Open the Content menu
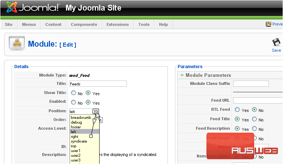This screenshot has width=283, height=164. coord(53,24)
